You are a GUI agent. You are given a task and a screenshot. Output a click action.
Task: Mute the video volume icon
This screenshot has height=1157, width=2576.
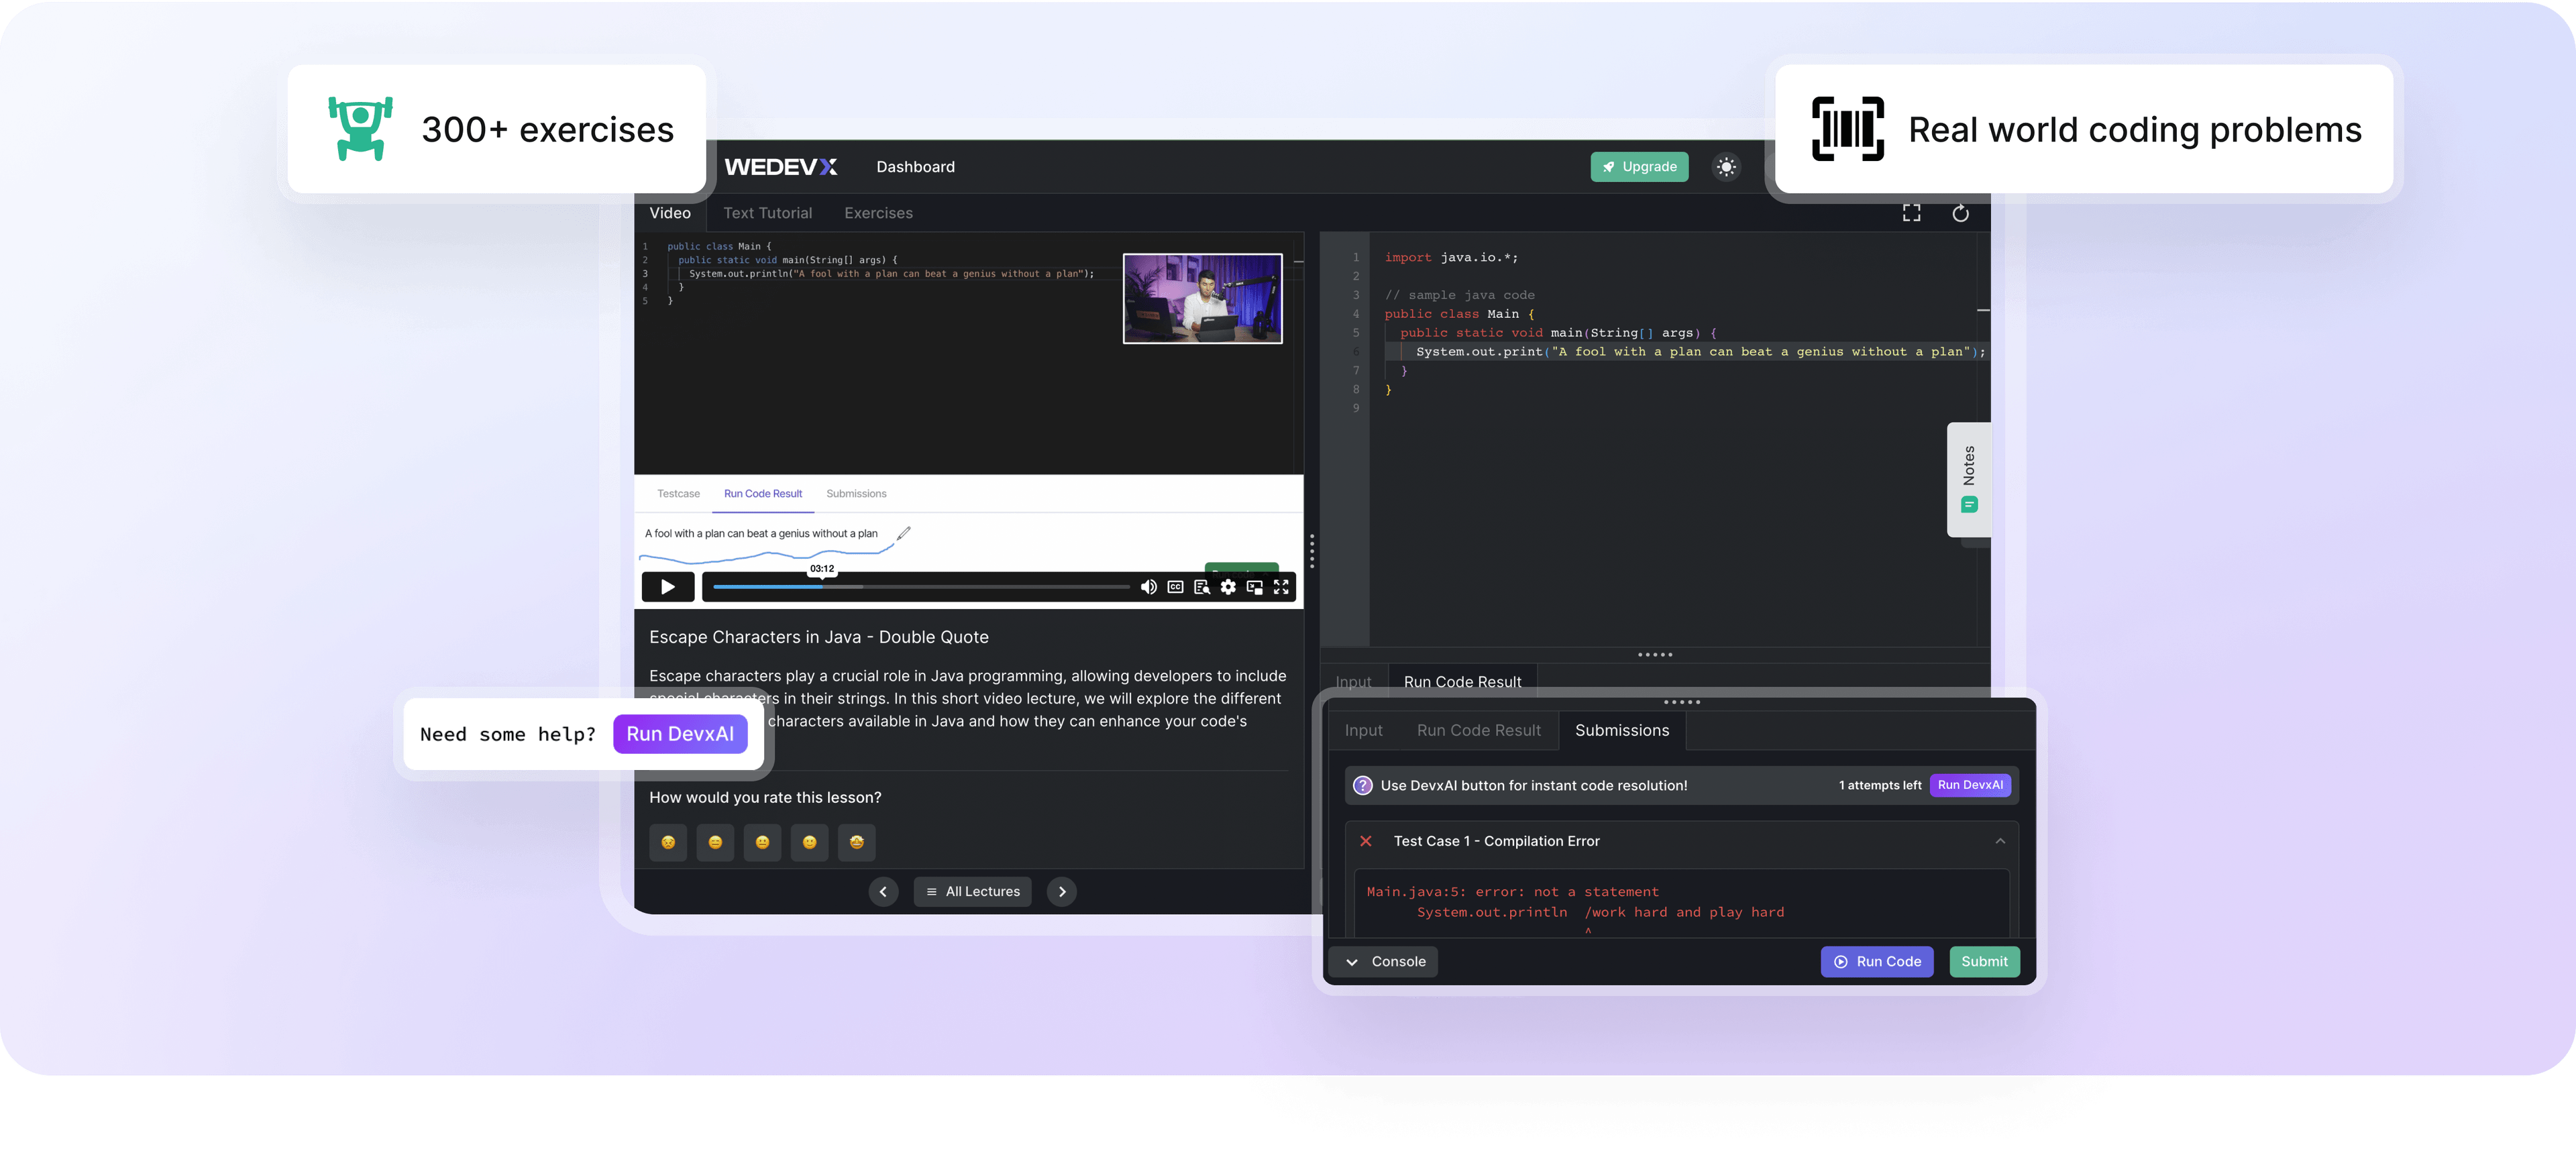(1148, 587)
